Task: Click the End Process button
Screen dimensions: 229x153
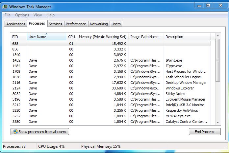Action: (205, 132)
